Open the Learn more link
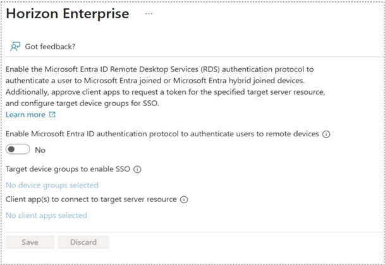The height and width of the screenshot is (265, 385). 25,114
